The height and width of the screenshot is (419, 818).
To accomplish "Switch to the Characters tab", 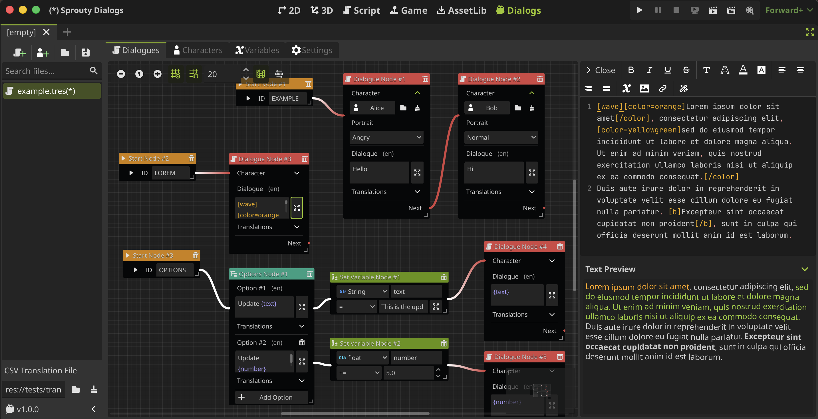I will coord(198,50).
